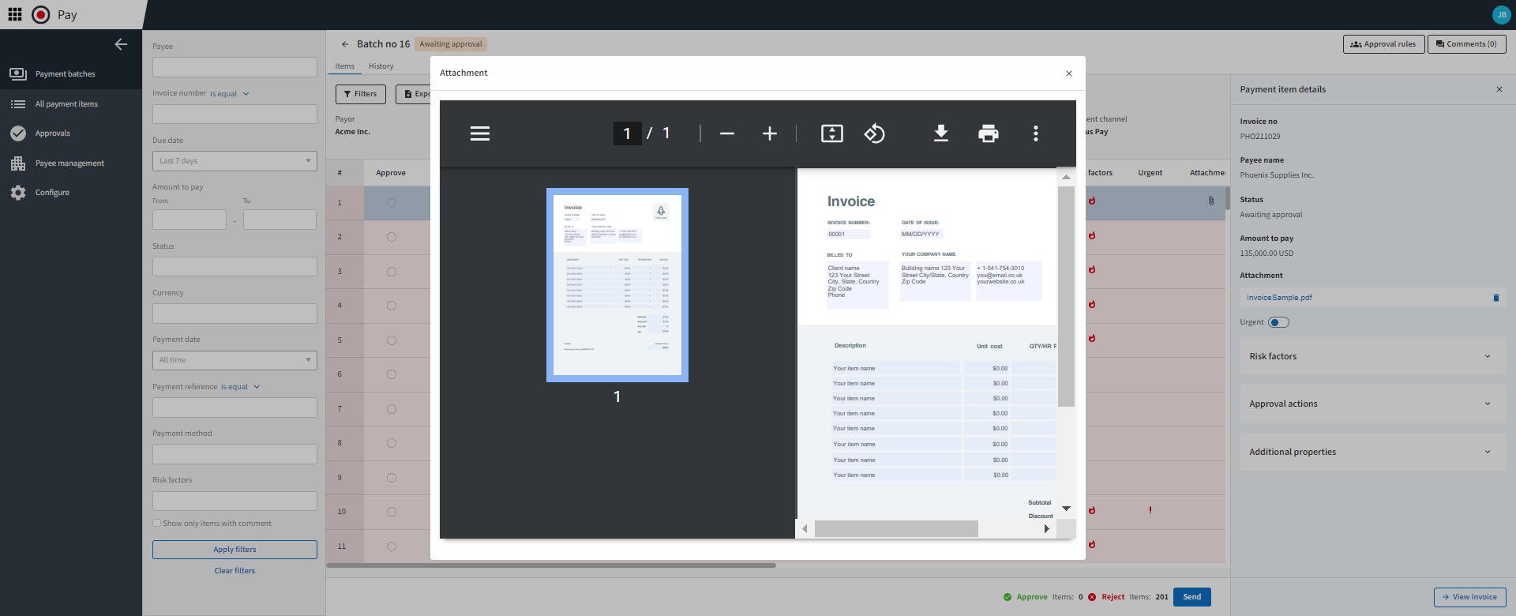Image resolution: width=1516 pixels, height=616 pixels.
Task: Delete InvoiceSample.pdf attachment
Action: click(1495, 298)
